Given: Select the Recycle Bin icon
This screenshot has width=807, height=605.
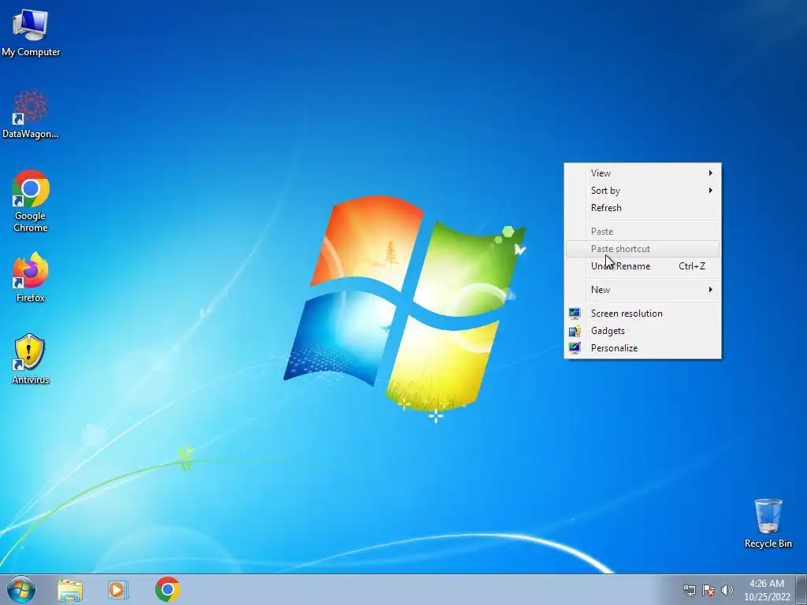Looking at the screenshot, I should point(768,523).
